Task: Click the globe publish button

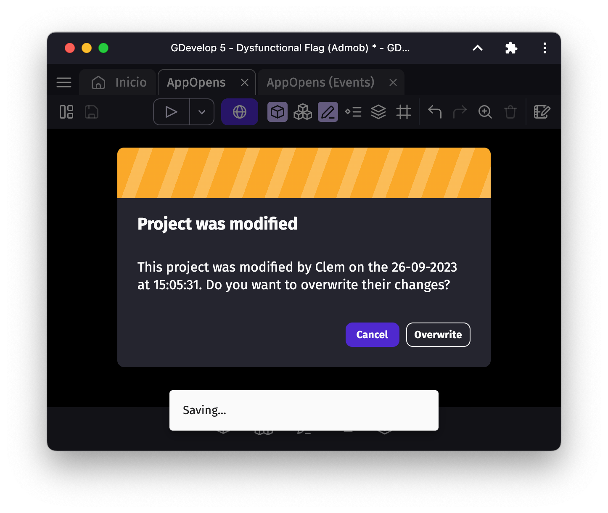Action: 240,112
